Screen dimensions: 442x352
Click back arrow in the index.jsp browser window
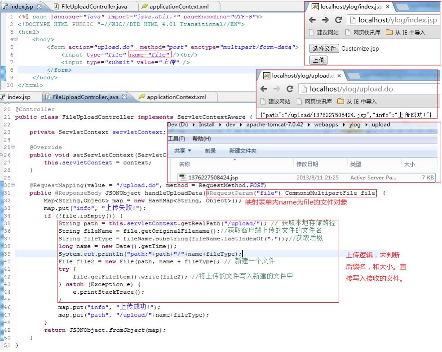click(x=313, y=20)
